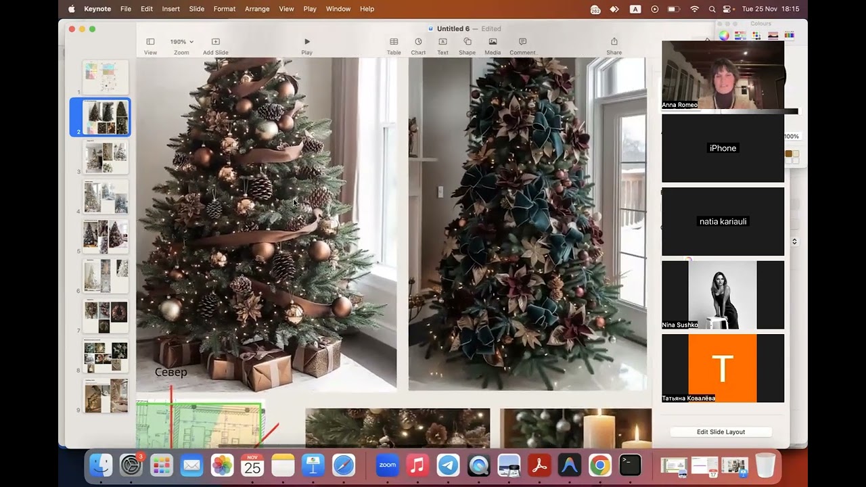The image size is (866, 487).
Task: Select the colour palettes tab in Colours window
Action: click(x=756, y=35)
